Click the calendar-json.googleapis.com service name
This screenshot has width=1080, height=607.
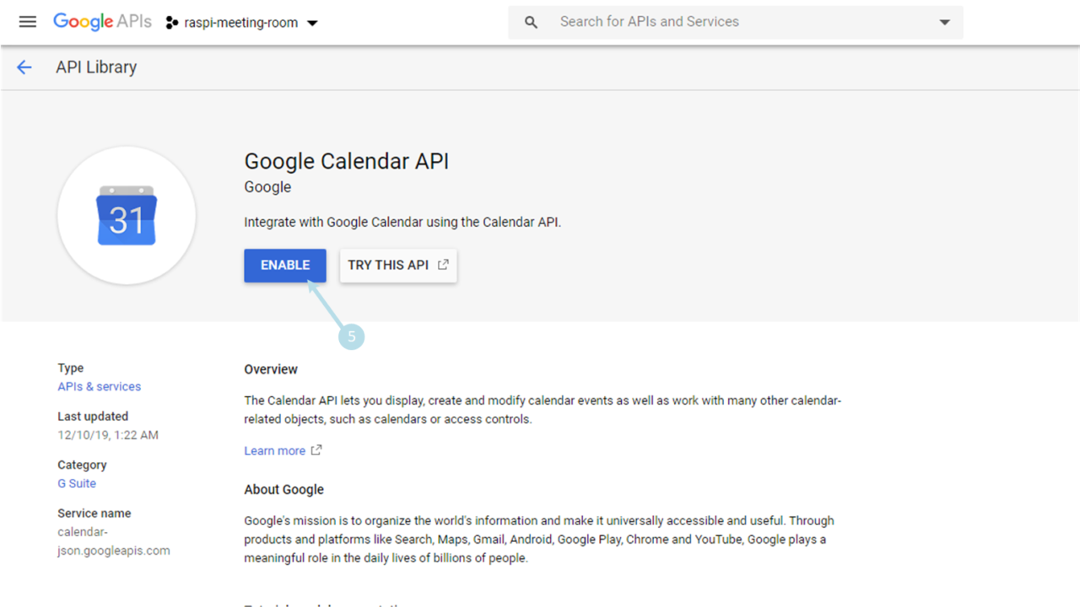click(x=113, y=541)
